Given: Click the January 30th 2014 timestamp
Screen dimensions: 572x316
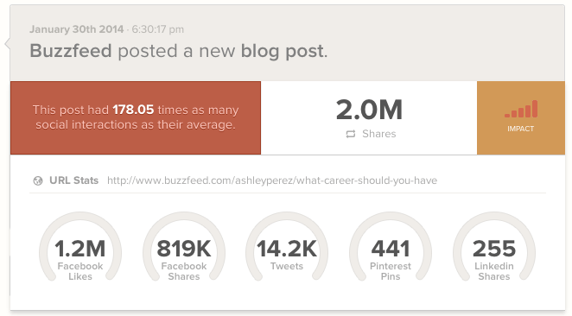Looking at the screenshot, I should 77,29.
